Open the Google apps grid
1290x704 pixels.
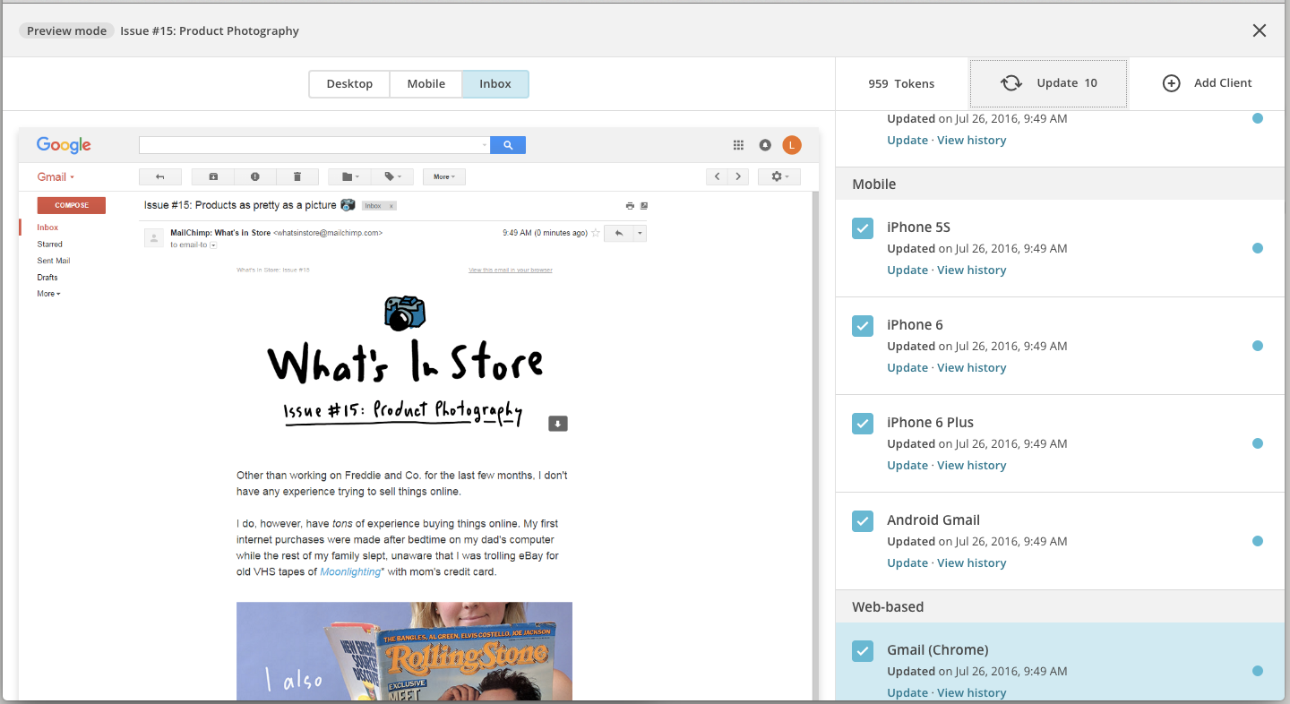[738, 144]
